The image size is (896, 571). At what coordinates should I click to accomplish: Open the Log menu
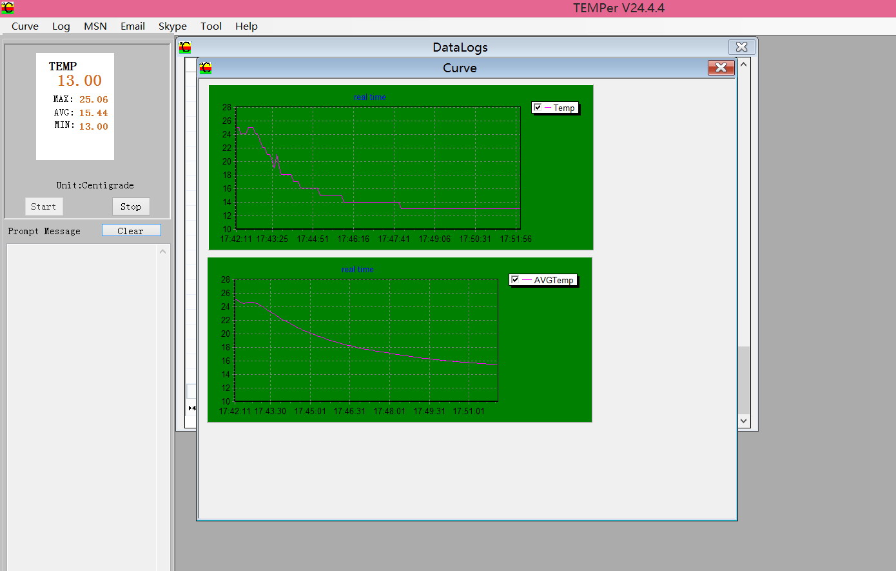pos(61,26)
